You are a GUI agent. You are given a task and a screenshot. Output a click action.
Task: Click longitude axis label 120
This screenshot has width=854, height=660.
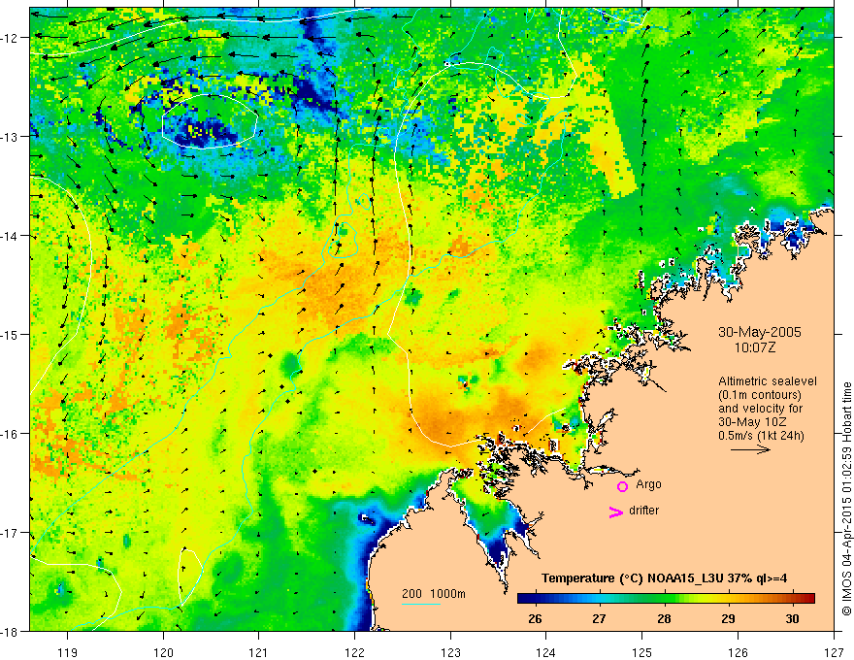pos(163,653)
